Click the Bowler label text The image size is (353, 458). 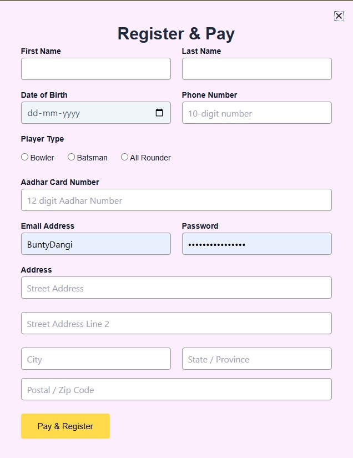42,158
